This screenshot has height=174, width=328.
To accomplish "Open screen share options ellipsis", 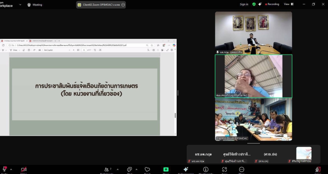I will click(123, 5).
